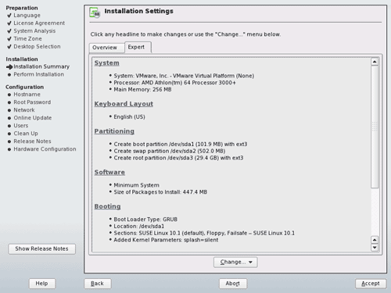This screenshot has height=293, width=391.
Task: Click the vertical scrollbar thumb
Action: tap(375, 127)
